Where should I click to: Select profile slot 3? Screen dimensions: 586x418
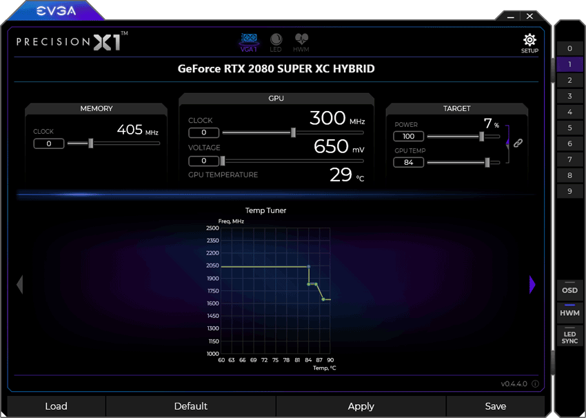[x=569, y=96]
